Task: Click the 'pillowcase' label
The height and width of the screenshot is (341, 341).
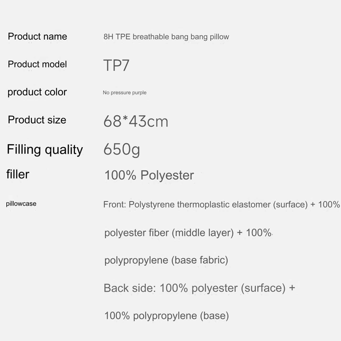Action: pyautogui.click(x=21, y=204)
